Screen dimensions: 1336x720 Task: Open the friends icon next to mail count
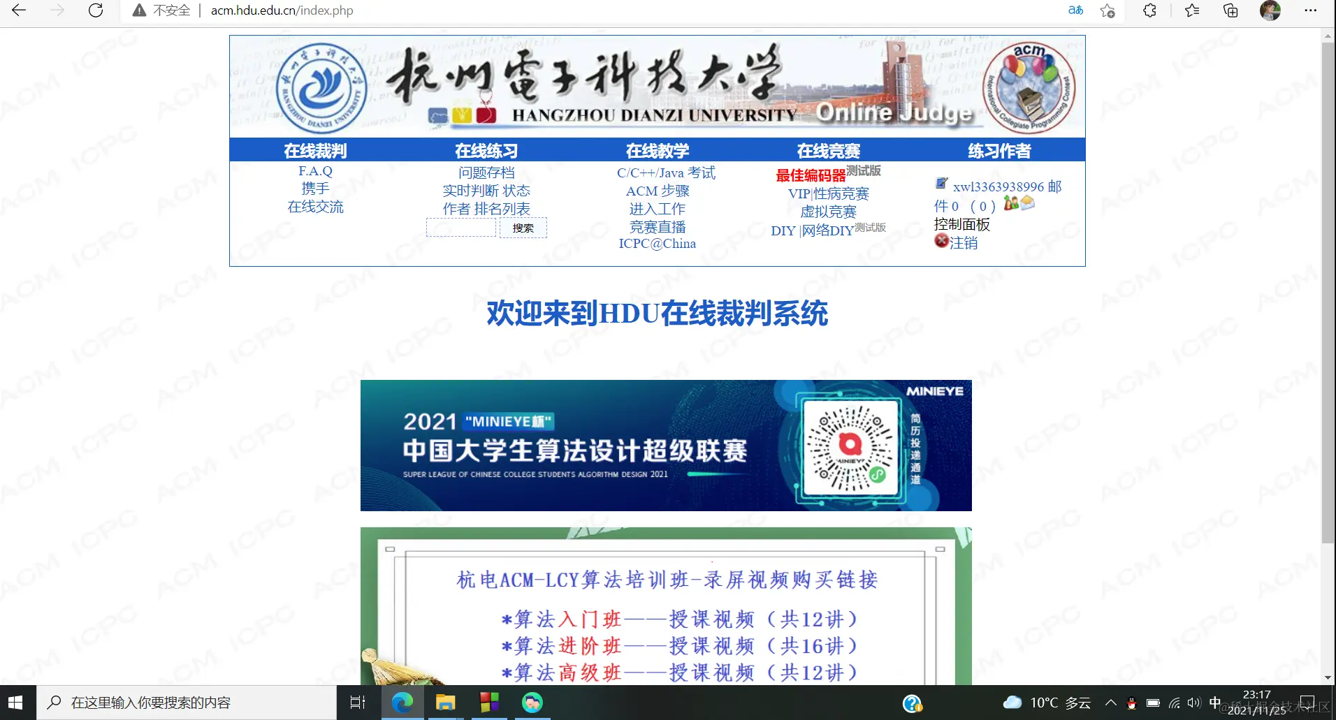(x=1011, y=203)
